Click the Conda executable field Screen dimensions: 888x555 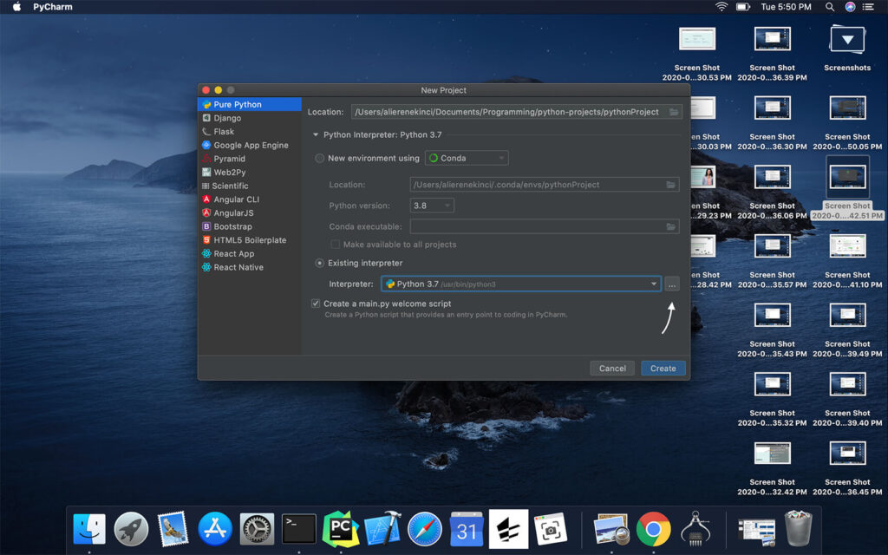[x=545, y=226]
